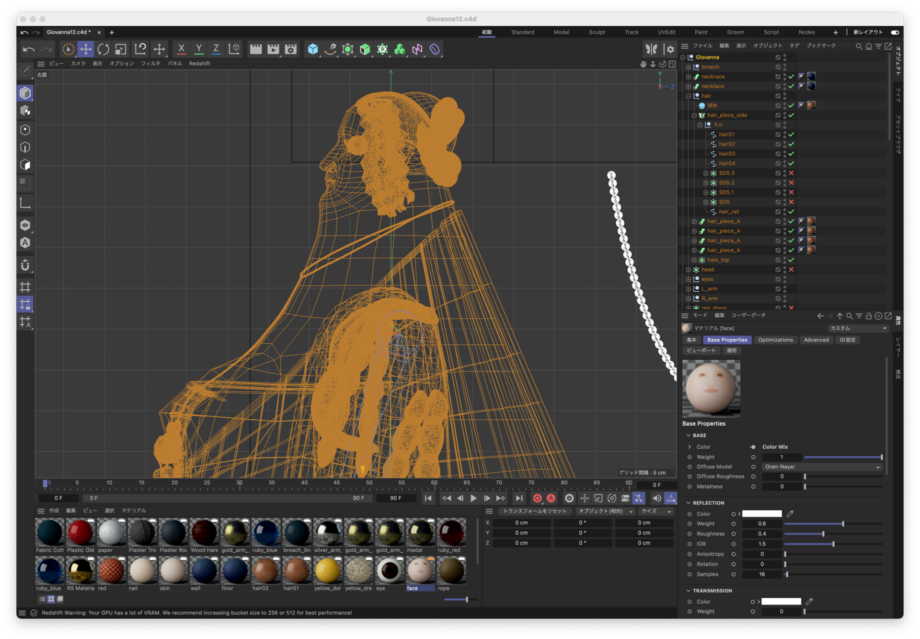Screen dimensions: 920x639
Task: Select the Rotate tool
Action: click(x=103, y=49)
